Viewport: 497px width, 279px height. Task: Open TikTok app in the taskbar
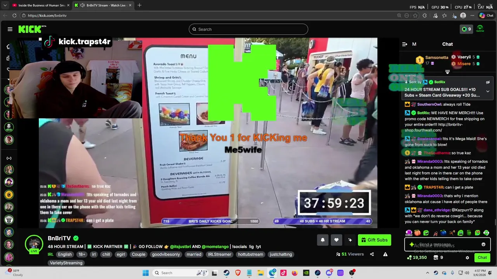(283, 273)
